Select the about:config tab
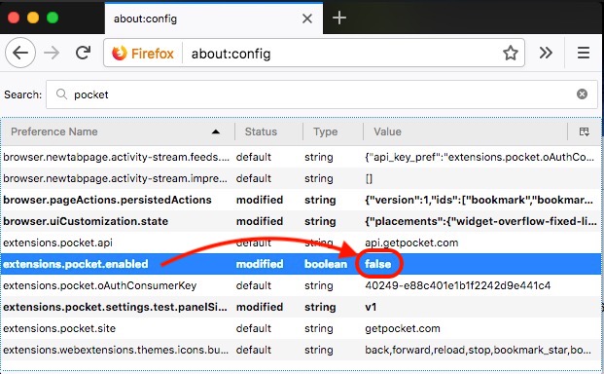The image size is (604, 374). (214, 19)
